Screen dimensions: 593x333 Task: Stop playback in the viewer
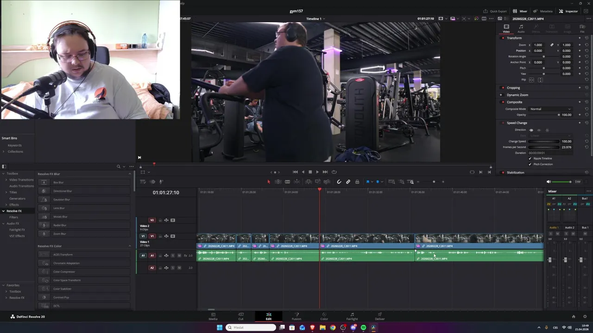pyautogui.click(x=310, y=172)
